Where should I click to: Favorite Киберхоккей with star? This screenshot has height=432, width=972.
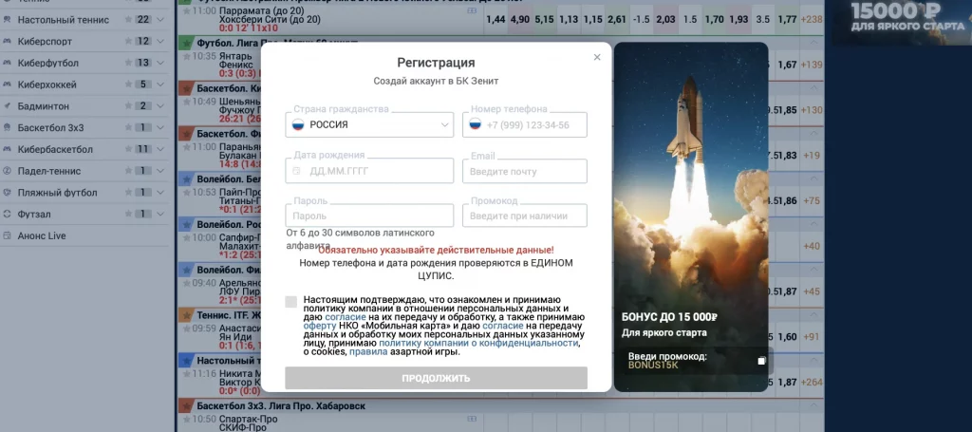(x=128, y=85)
